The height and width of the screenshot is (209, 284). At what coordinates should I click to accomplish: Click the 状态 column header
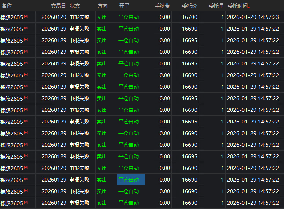pos(75,6)
